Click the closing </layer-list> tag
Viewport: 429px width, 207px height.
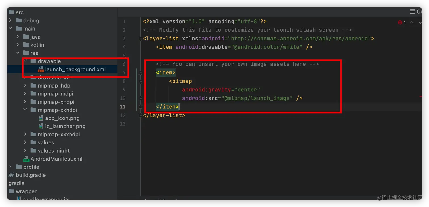click(x=164, y=115)
